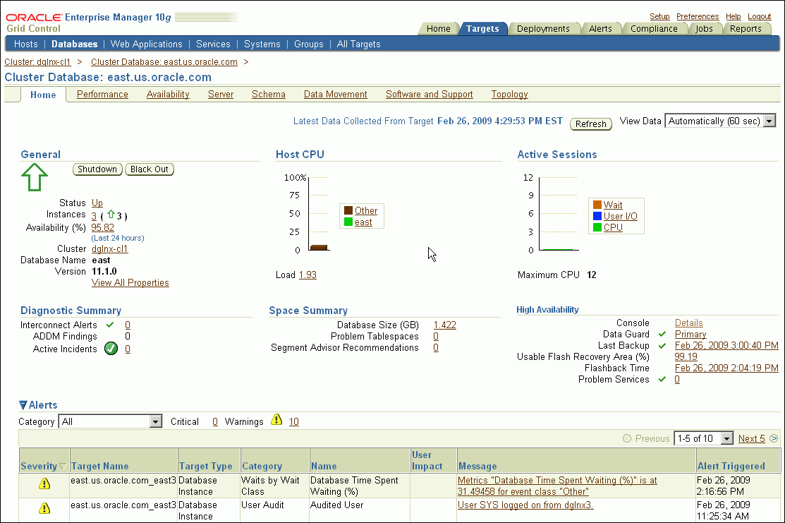Click the small green arrow beside Instances count

click(x=111, y=215)
